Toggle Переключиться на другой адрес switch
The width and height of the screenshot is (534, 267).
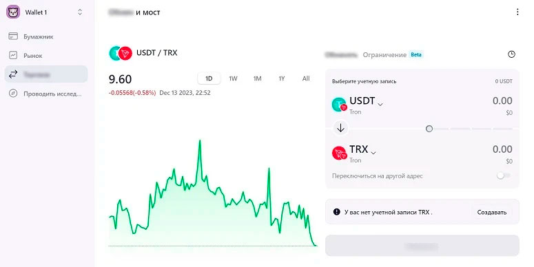[x=504, y=176]
